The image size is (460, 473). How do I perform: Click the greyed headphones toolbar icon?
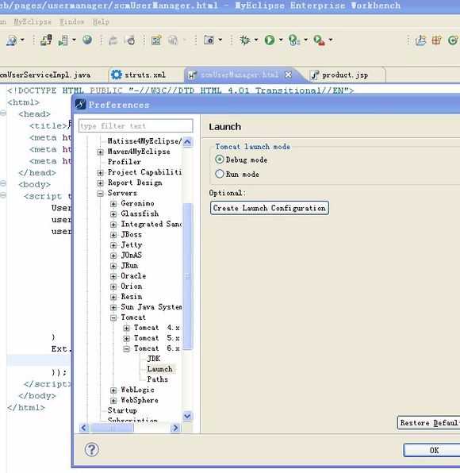(173, 40)
